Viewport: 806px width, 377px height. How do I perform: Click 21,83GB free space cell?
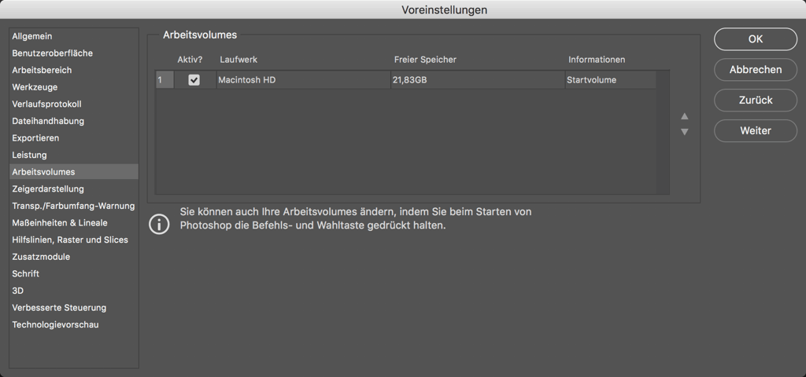pyautogui.click(x=478, y=80)
